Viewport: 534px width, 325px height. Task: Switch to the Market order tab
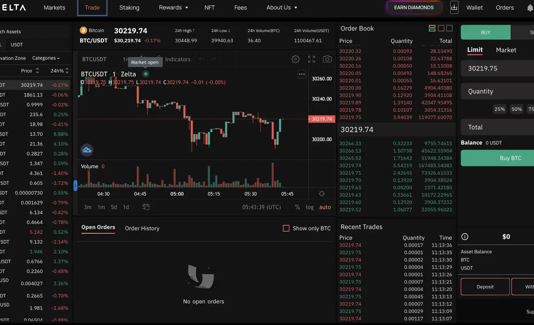506,50
